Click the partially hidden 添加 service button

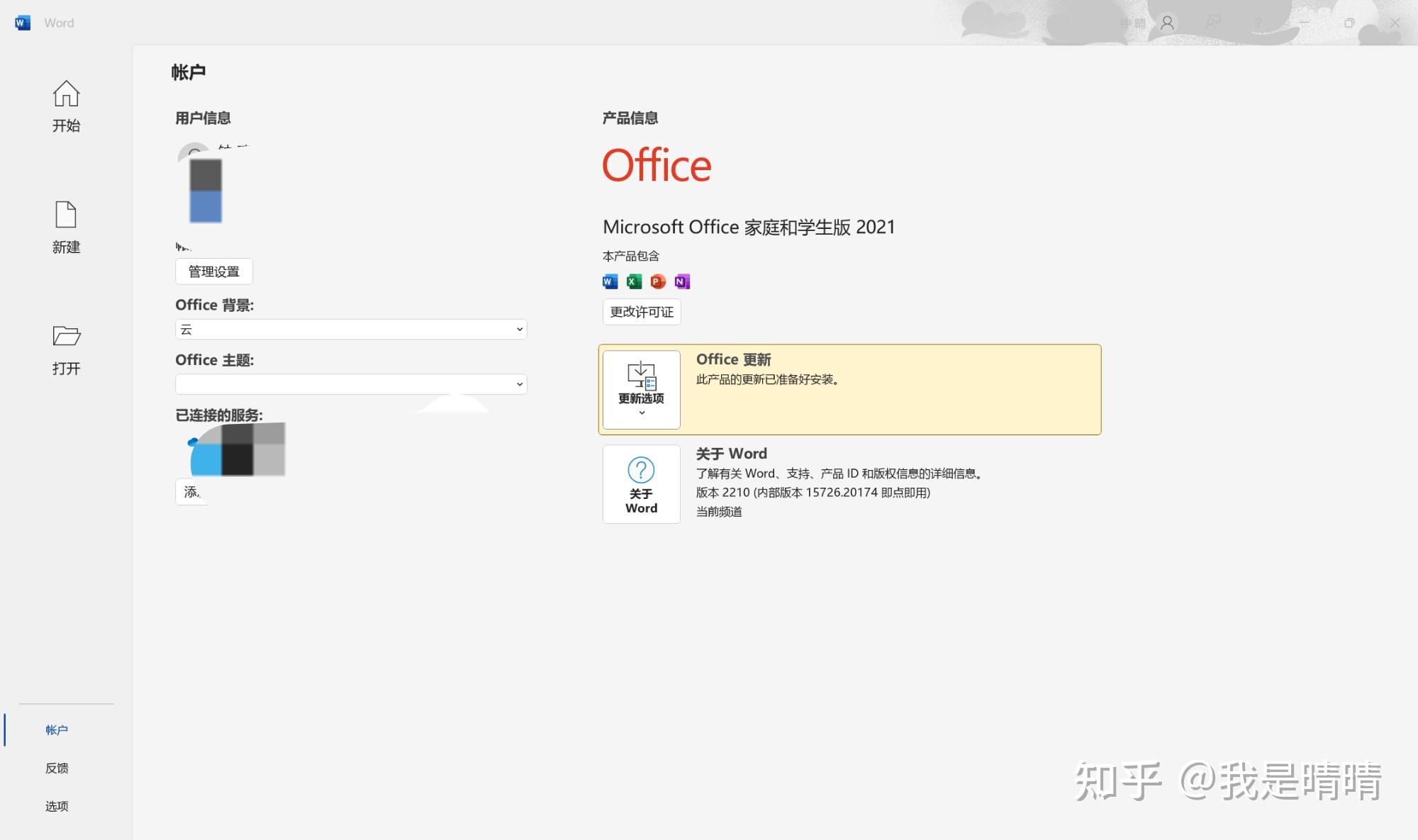click(x=191, y=492)
